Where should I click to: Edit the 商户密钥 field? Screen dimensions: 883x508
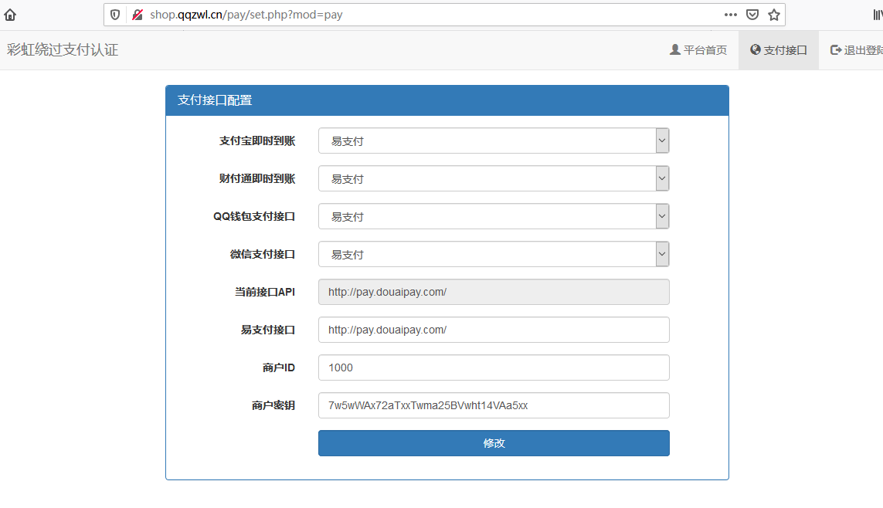coord(494,405)
